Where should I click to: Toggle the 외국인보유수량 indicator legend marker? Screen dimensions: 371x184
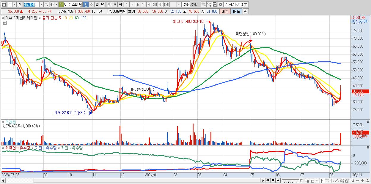click(x=3, y=148)
